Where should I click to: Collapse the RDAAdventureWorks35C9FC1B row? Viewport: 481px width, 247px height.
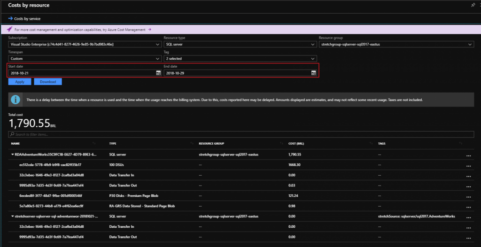13,154
